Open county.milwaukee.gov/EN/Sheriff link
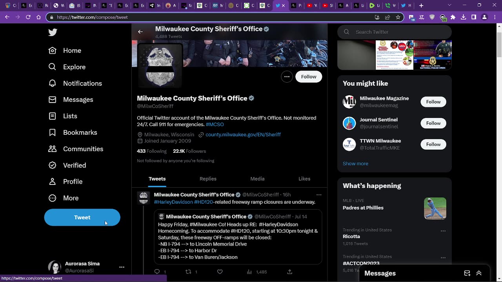 [x=243, y=134]
